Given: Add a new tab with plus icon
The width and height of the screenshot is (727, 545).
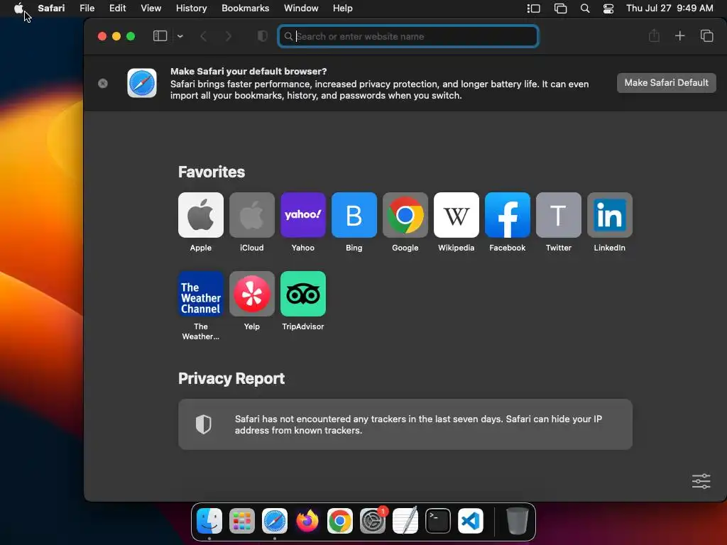Looking at the screenshot, I should [679, 35].
